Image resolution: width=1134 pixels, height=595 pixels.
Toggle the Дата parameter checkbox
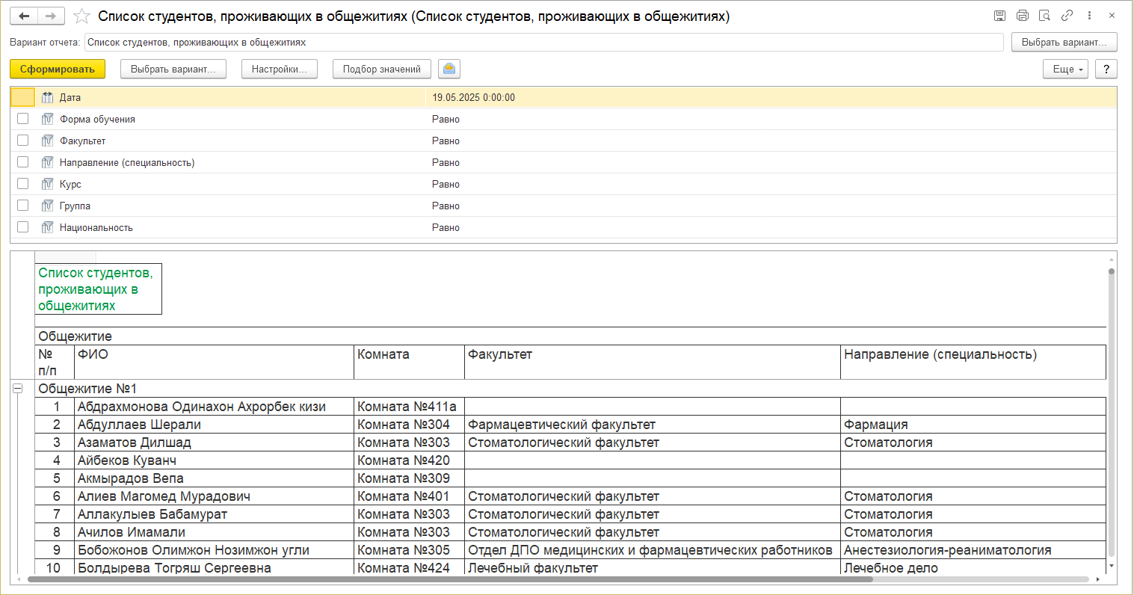pyautogui.click(x=23, y=97)
